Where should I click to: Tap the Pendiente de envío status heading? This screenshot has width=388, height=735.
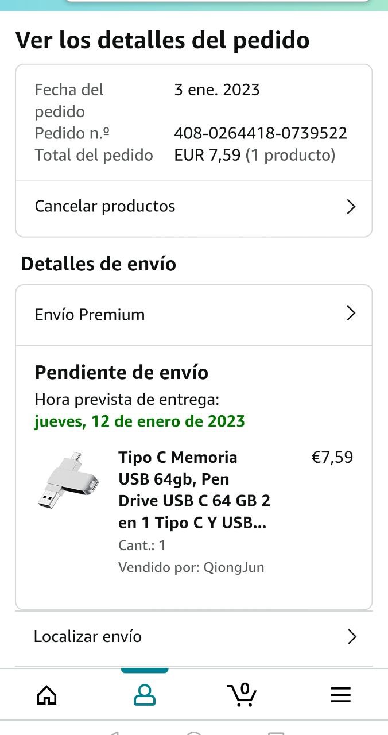coord(122,372)
